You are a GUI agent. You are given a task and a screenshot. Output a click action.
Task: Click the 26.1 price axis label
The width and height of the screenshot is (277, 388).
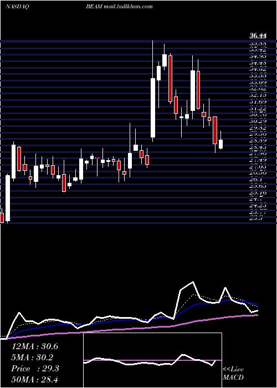(256, 179)
